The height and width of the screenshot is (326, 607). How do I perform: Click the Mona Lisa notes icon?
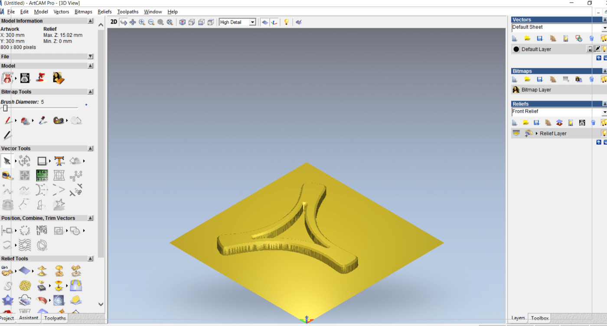(x=59, y=78)
